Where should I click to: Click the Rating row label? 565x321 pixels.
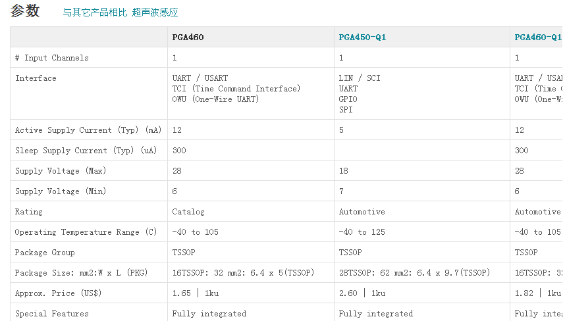(28, 212)
